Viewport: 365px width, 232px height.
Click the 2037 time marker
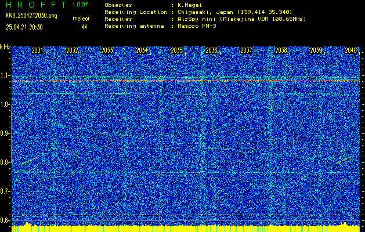[246, 50]
